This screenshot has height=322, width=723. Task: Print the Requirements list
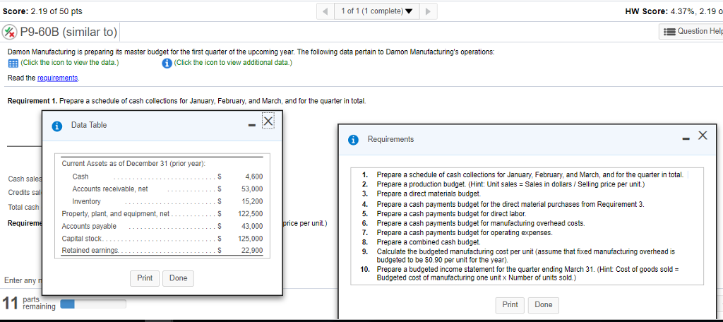[510, 304]
